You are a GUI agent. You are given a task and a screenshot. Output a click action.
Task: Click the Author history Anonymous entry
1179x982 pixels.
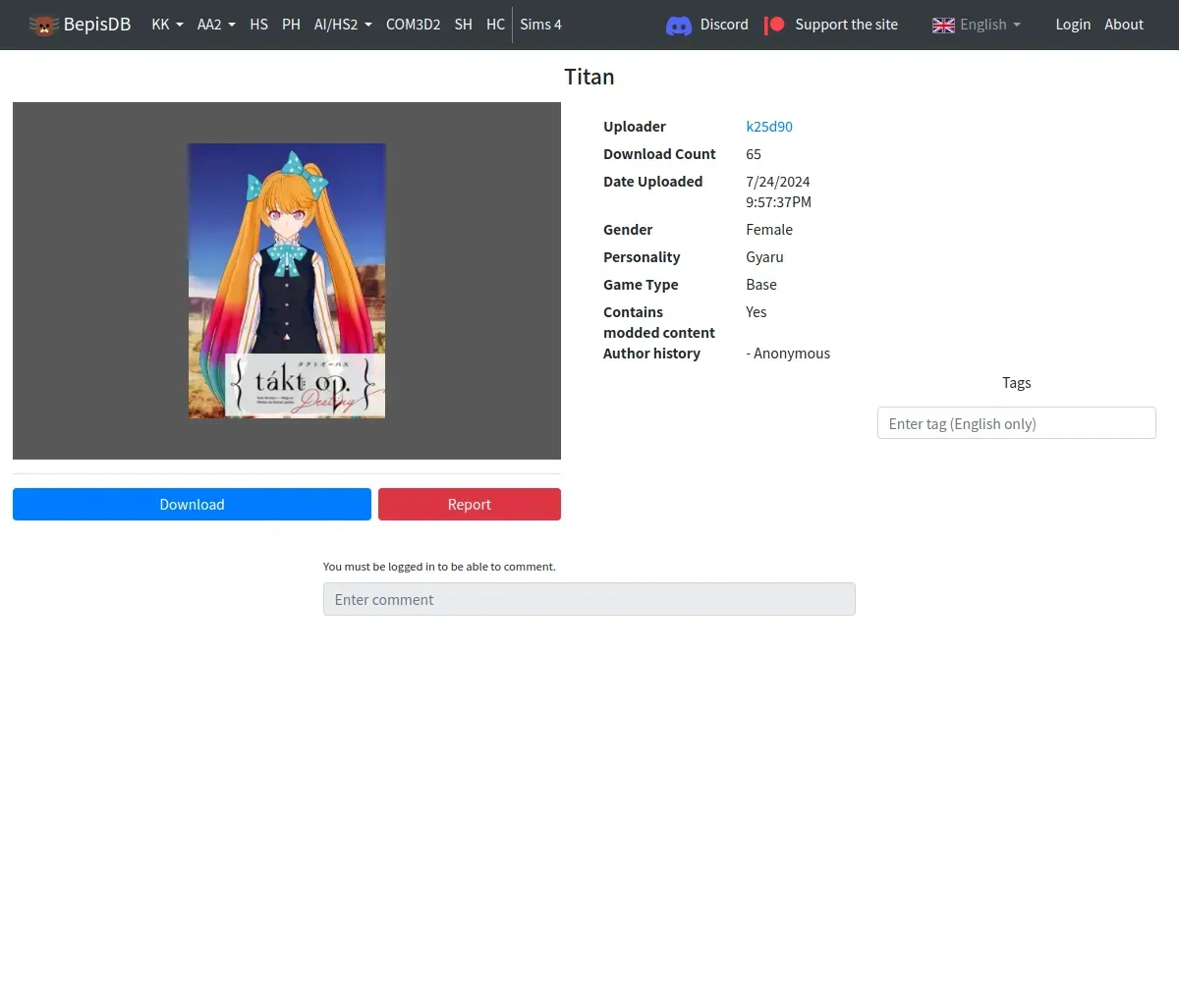[x=788, y=354]
